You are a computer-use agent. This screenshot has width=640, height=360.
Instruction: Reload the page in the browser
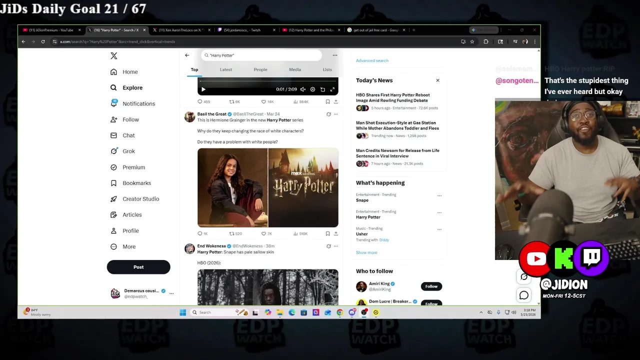point(43,41)
